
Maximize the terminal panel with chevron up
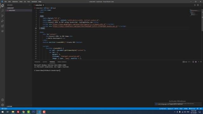click(199, 62)
